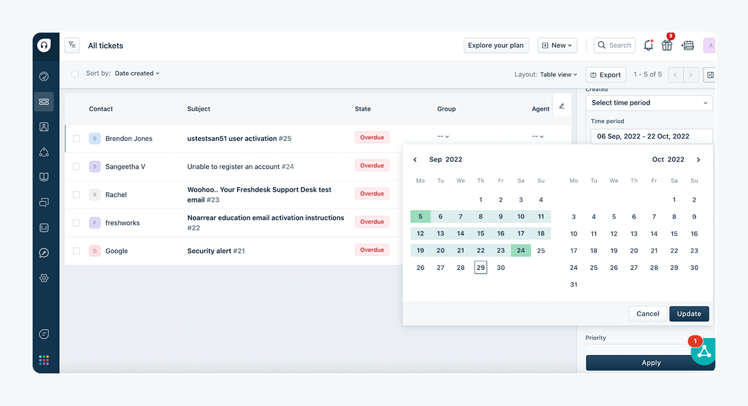Open the gift icon with 9 badge
The height and width of the screenshot is (406, 748).
[x=667, y=45]
